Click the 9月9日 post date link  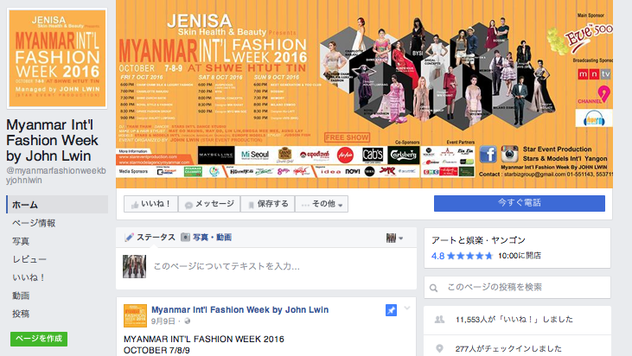[163, 321]
